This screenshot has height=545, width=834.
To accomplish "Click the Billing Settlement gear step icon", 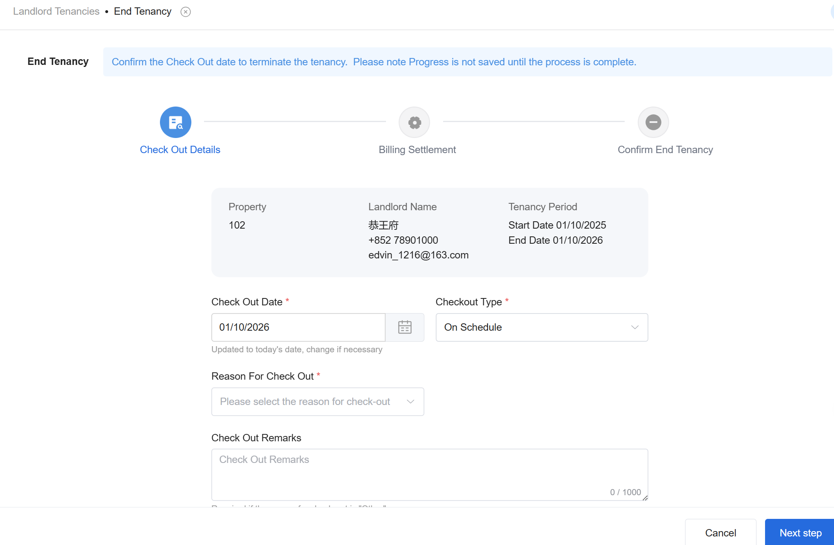I will click(x=414, y=122).
